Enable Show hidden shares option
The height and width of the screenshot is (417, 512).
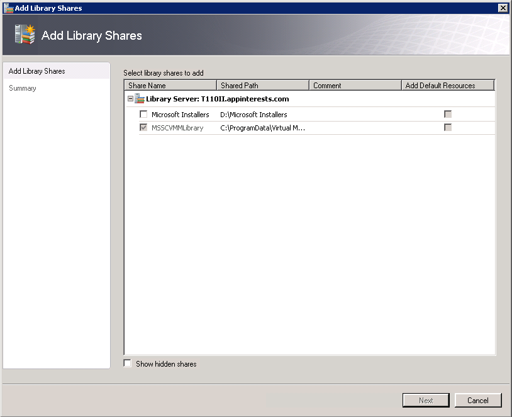(x=128, y=363)
